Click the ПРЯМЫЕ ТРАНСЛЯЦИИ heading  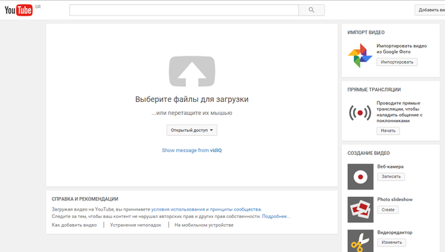(x=374, y=90)
